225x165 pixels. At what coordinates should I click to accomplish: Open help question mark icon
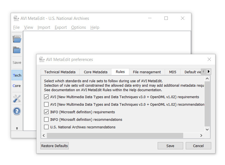[17, 111]
